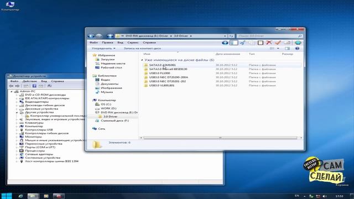This screenshot has height=199, width=354.
Task: Click the 3.0 Driver folder in navigation pane
Action: (x=110, y=117)
